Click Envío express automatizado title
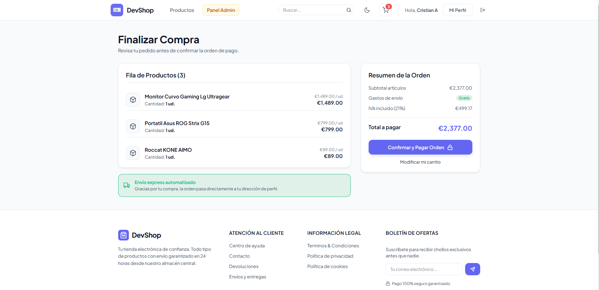The width and height of the screenshot is (599, 290). 165,182
